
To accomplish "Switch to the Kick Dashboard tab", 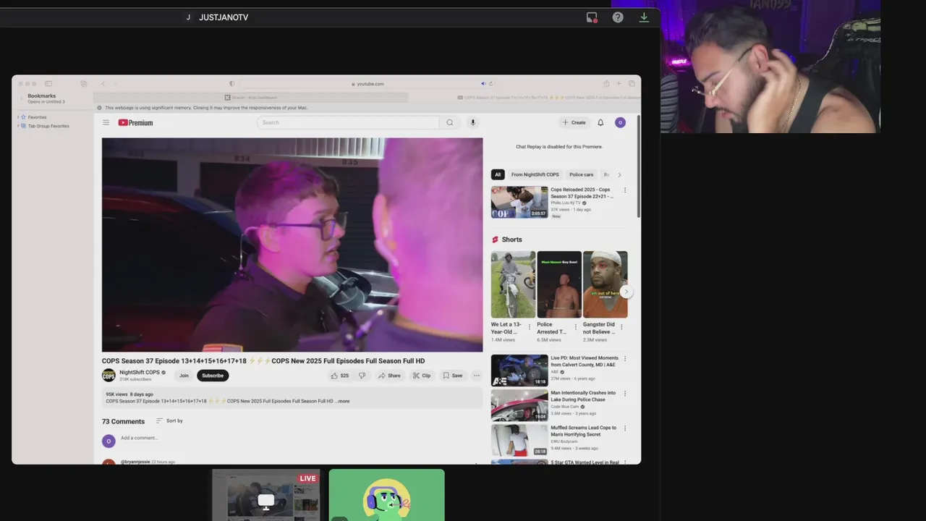I will point(250,97).
